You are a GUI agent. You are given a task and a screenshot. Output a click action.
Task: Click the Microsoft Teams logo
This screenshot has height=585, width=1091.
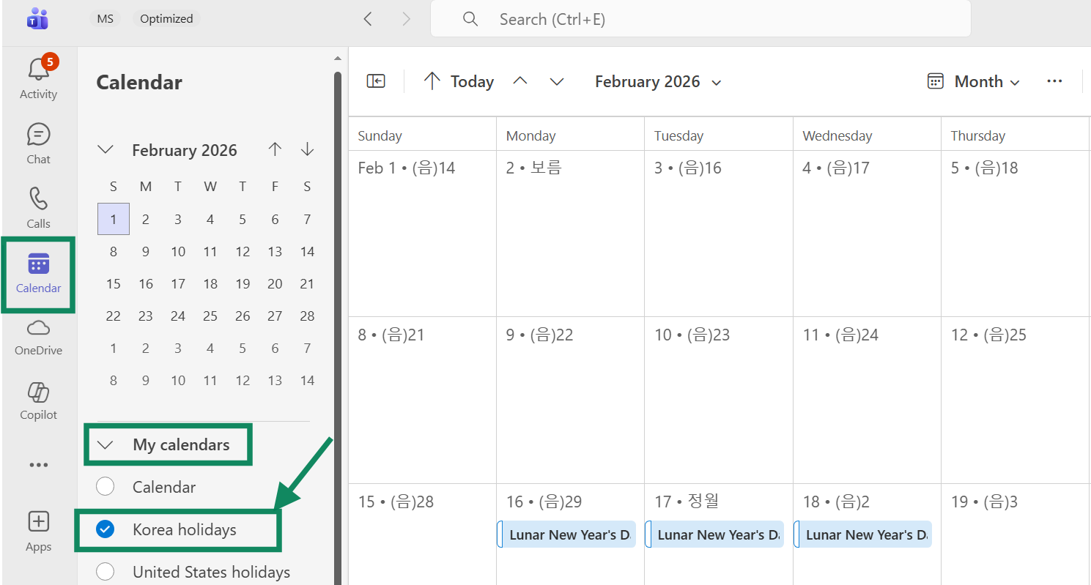coord(37,19)
